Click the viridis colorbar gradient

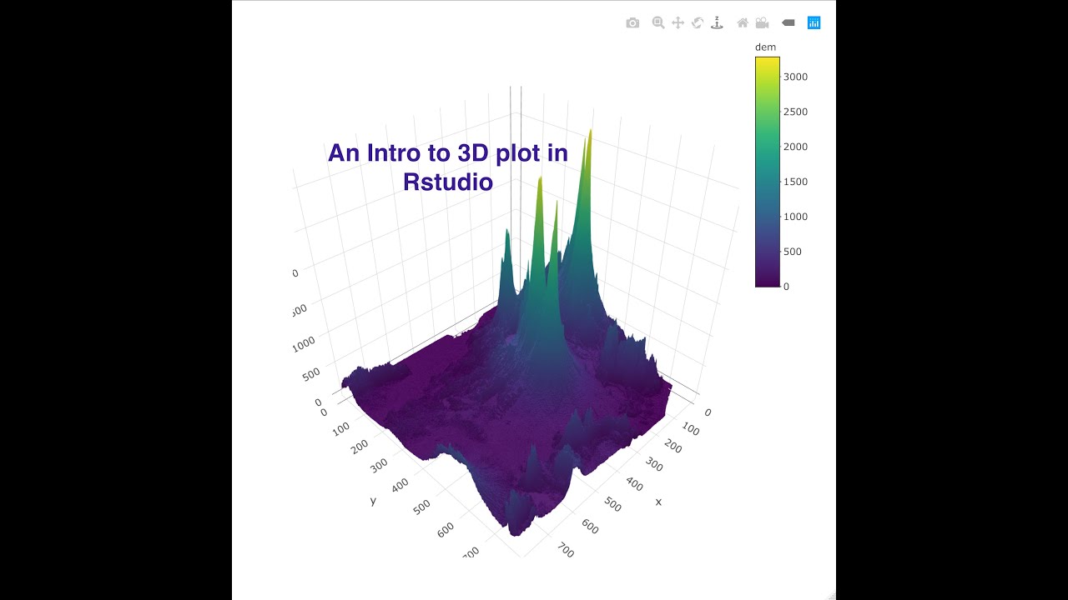768,172
